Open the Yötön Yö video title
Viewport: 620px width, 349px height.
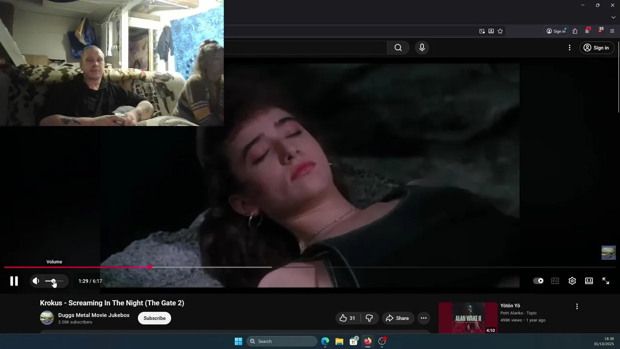(x=510, y=306)
